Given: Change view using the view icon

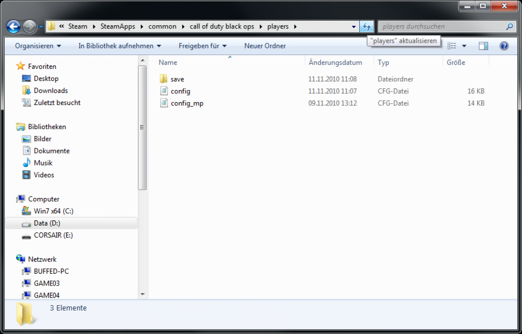Looking at the screenshot, I should [451, 46].
